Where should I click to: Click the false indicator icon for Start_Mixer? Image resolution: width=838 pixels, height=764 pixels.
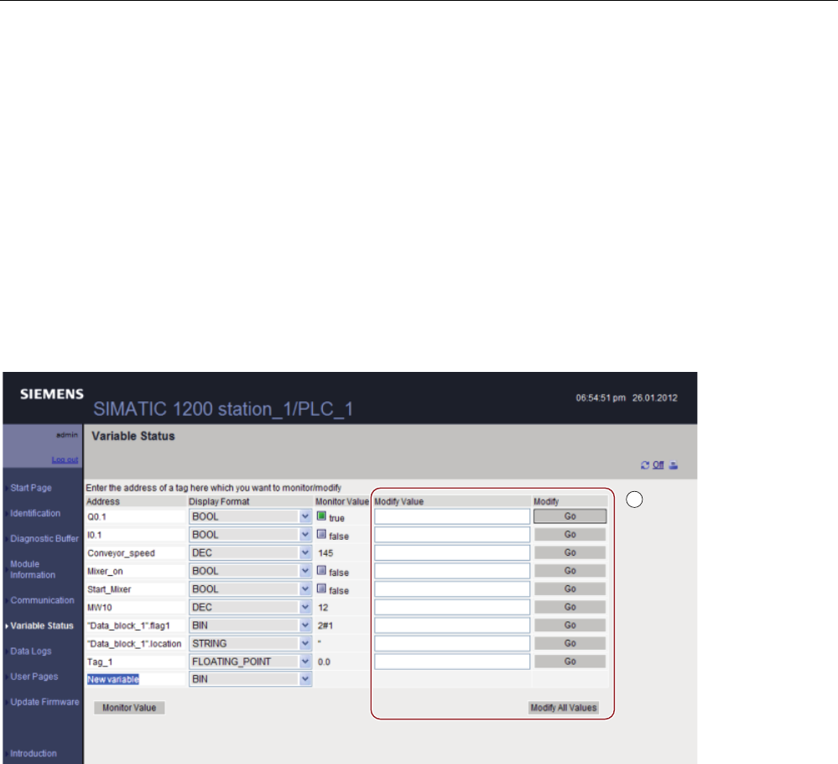[x=321, y=589]
